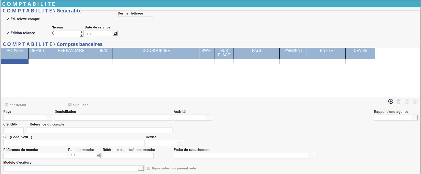Open the Devise field selector button

click(180, 143)
